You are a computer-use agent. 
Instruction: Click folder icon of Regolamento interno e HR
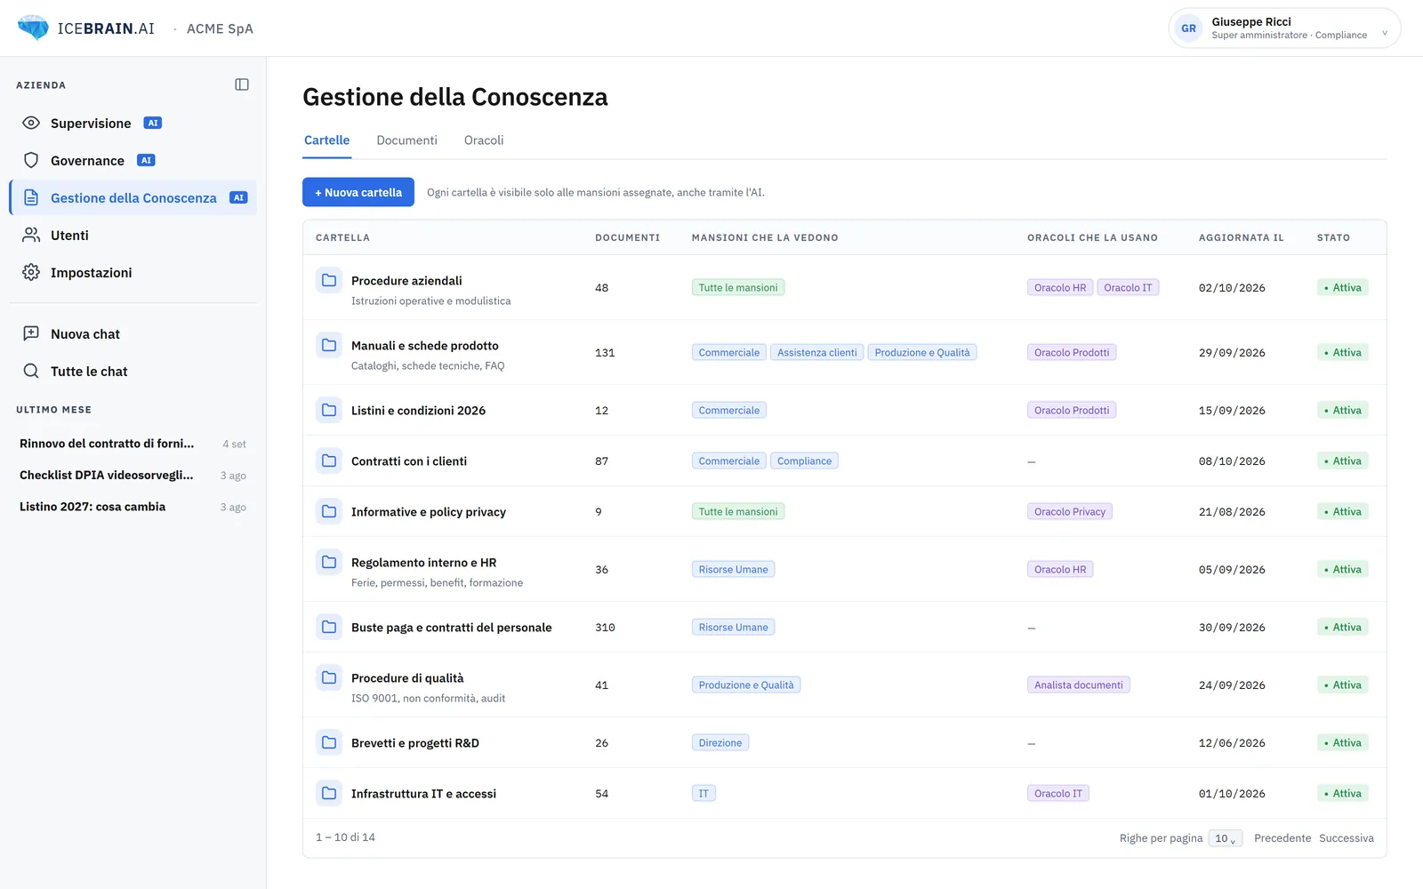point(329,562)
